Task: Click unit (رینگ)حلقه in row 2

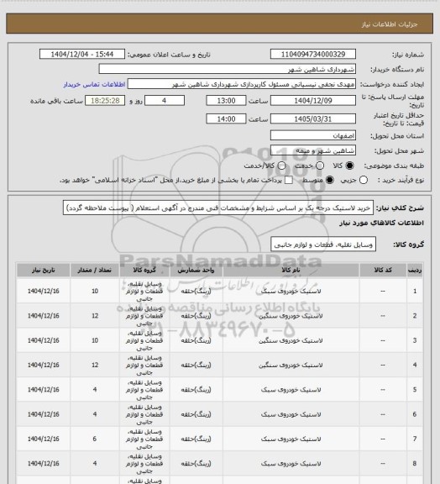Action: coord(196,316)
